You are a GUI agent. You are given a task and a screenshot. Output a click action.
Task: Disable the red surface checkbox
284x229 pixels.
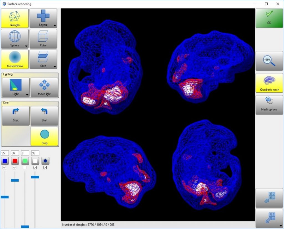15,167
